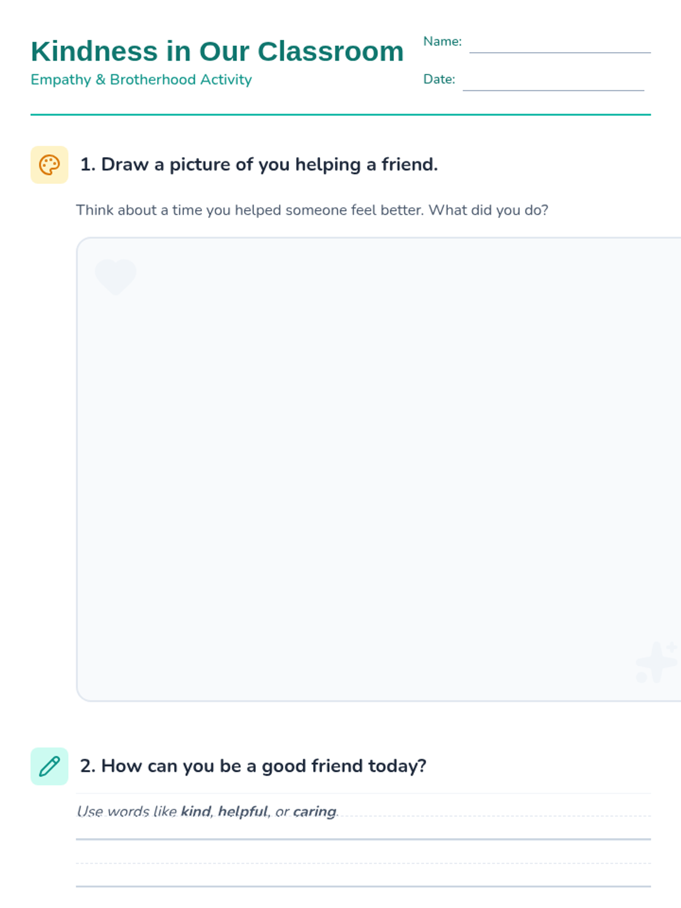
Task: Click the bold word "helpful" in the hint
Action: pyautogui.click(x=243, y=812)
